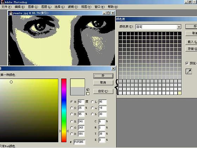The height and width of the screenshot is (148, 197).
Task: Close the color picker dialog
Action: 113,68
